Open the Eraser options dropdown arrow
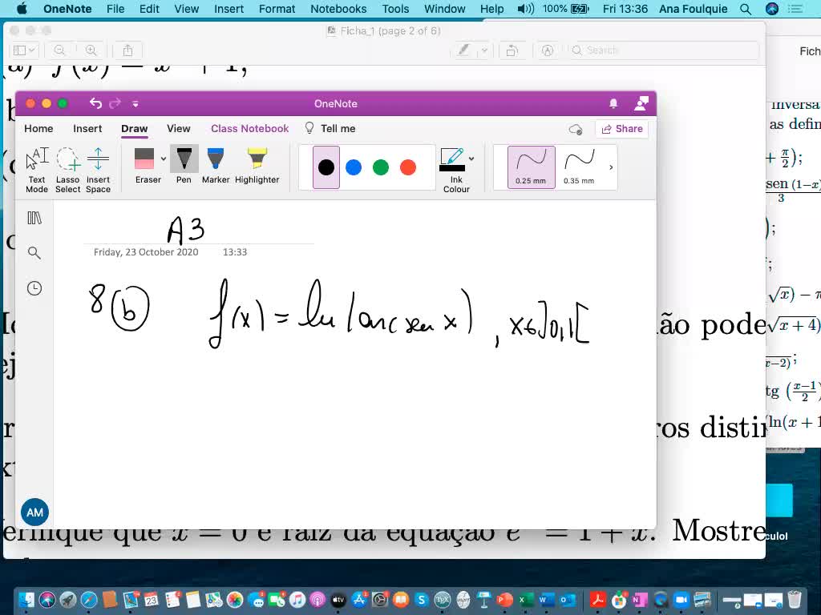821x615 pixels. pyautogui.click(x=164, y=159)
